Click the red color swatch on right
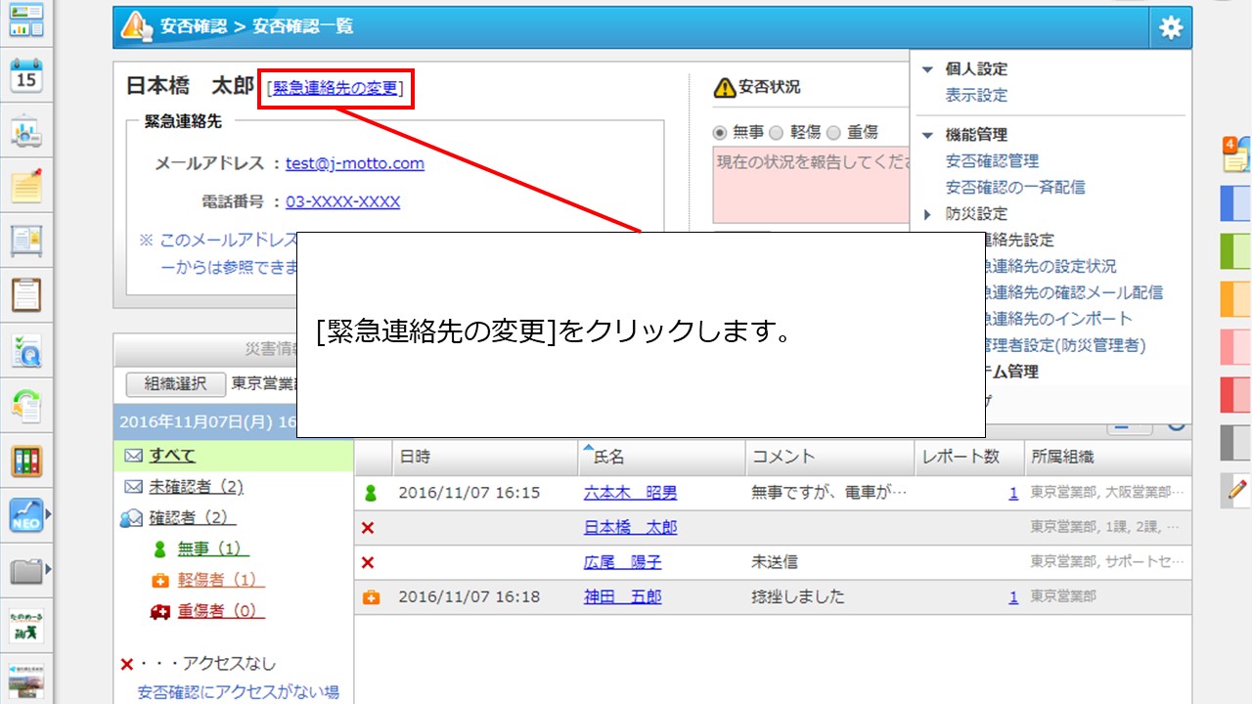This screenshot has width=1252, height=704. [x=1235, y=394]
